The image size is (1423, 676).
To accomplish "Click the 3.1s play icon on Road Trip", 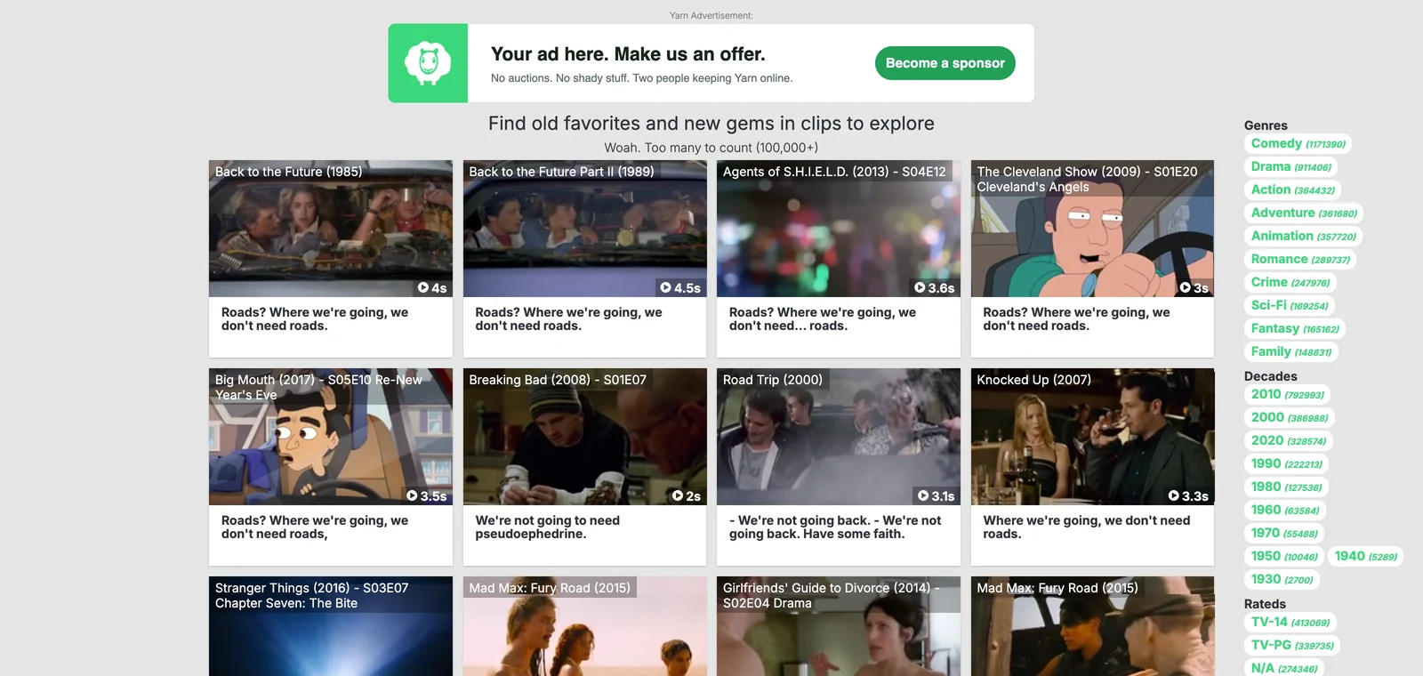I will [x=923, y=496].
